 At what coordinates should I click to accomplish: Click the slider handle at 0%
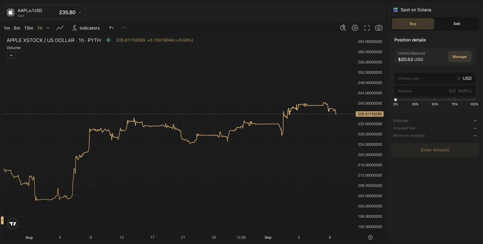tap(396, 100)
